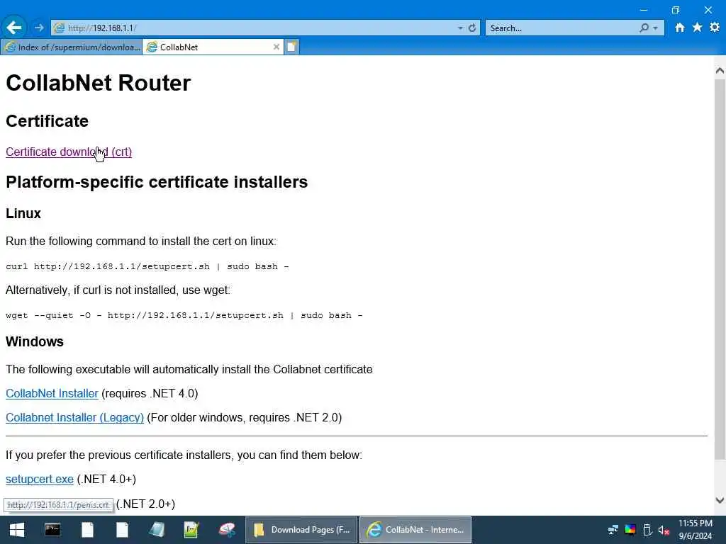
Task: Open the second blank document taskbar icon
Action: coord(122,530)
